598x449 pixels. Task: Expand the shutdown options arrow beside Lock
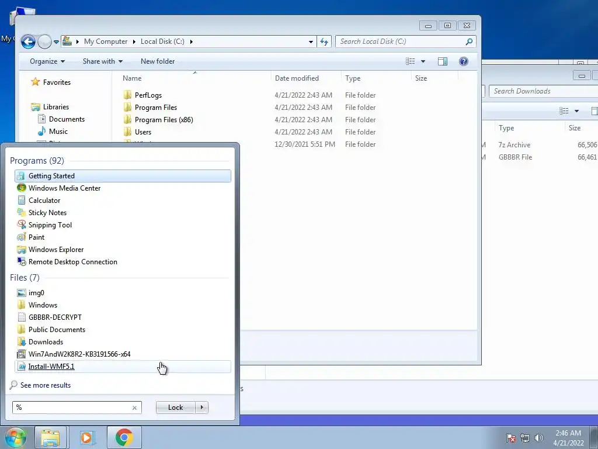pyautogui.click(x=201, y=407)
